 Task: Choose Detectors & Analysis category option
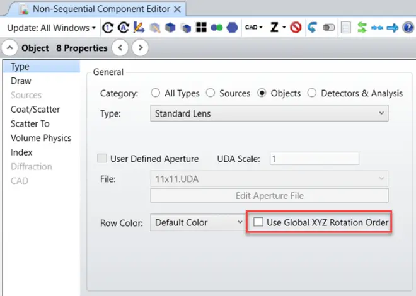312,93
